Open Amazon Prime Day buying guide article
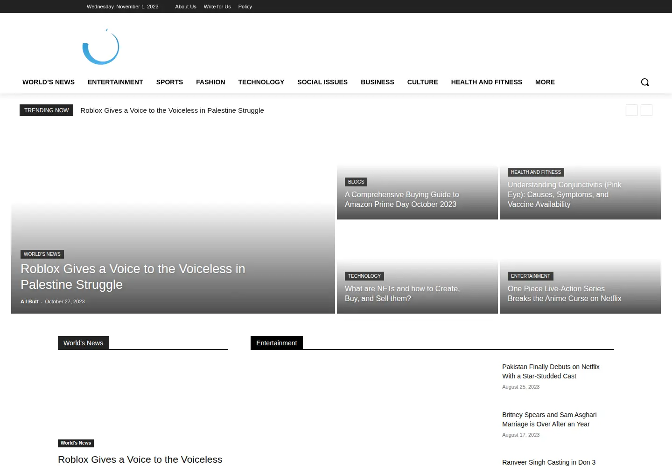672x466 pixels. click(402, 199)
